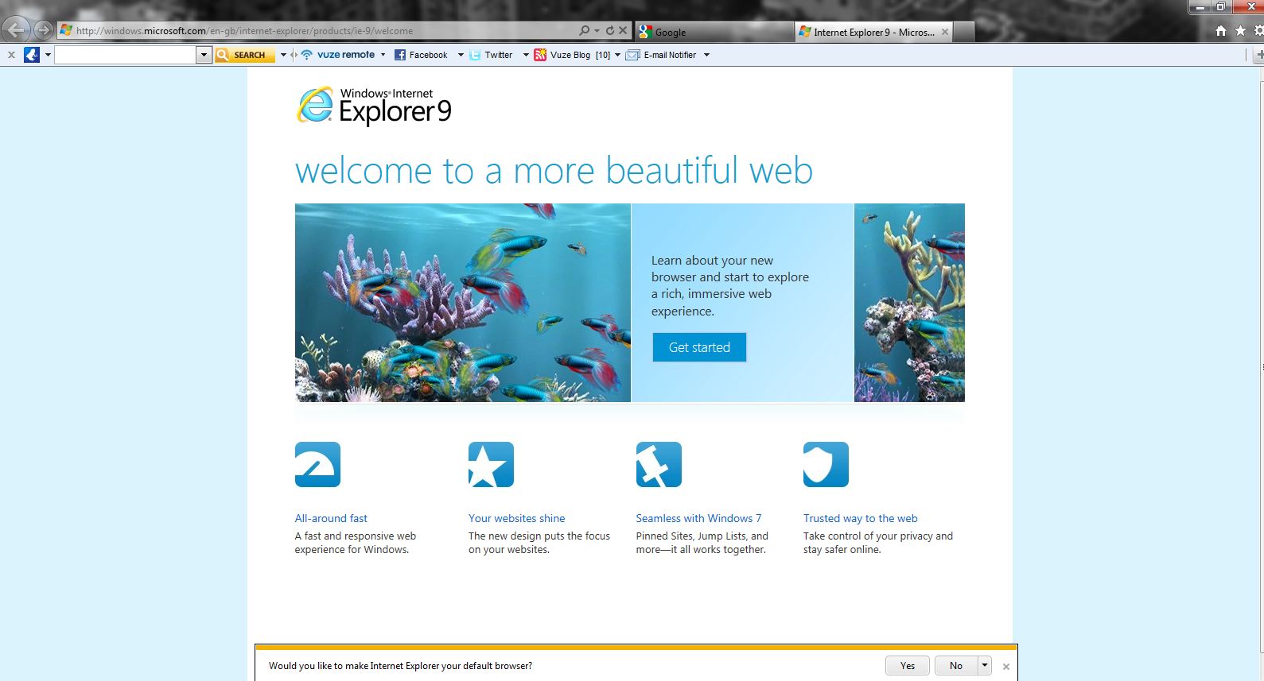This screenshot has height=681, width=1264.
Task: Open a new blank tab
Action: click(x=963, y=33)
